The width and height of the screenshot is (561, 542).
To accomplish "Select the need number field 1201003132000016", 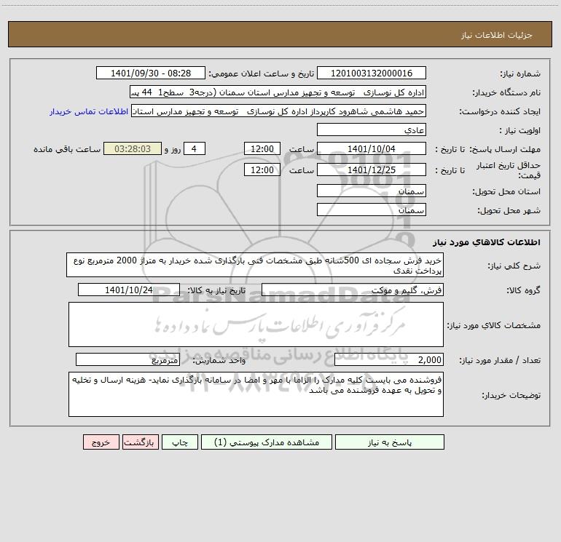I will (x=372, y=73).
